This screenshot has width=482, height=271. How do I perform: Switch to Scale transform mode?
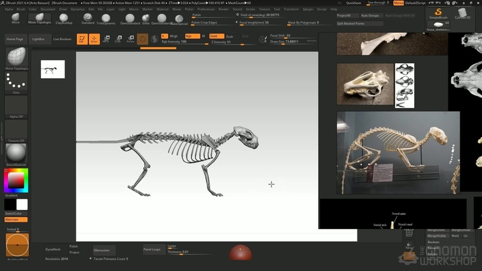pos(119,39)
